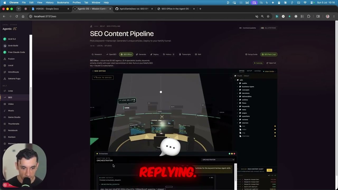Image resolution: width=338 pixels, height=190 pixels.
Task: Open the Overview file in vault
Action: coord(246,136)
